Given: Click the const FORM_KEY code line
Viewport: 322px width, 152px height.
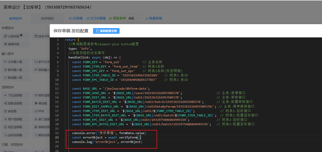Looking at the screenshot, I should [117, 62].
